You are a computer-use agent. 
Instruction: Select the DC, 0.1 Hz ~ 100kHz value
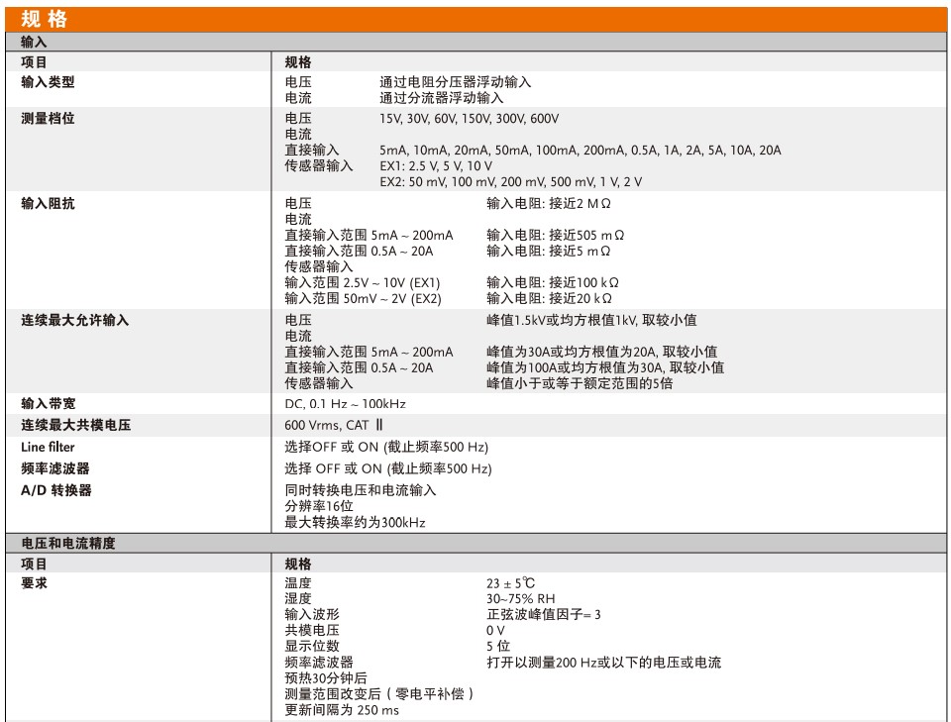pyautogui.click(x=345, y=403)
